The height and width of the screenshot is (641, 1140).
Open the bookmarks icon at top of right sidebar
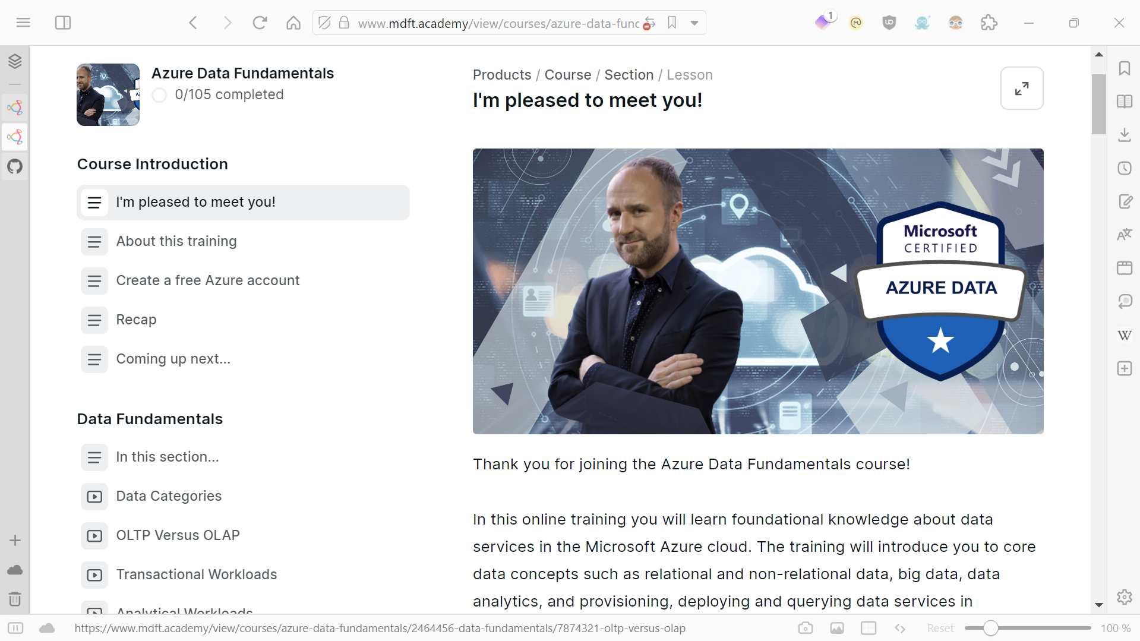coord(1125,68)
